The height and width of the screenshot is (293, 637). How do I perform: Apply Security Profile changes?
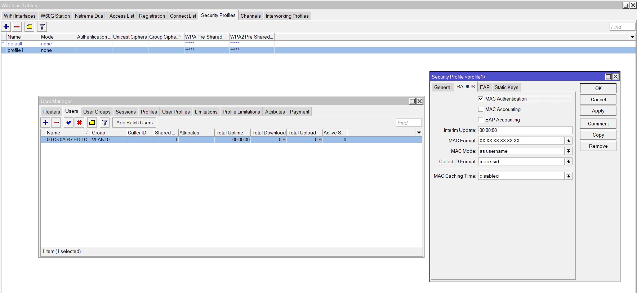(x=598, y=111)
